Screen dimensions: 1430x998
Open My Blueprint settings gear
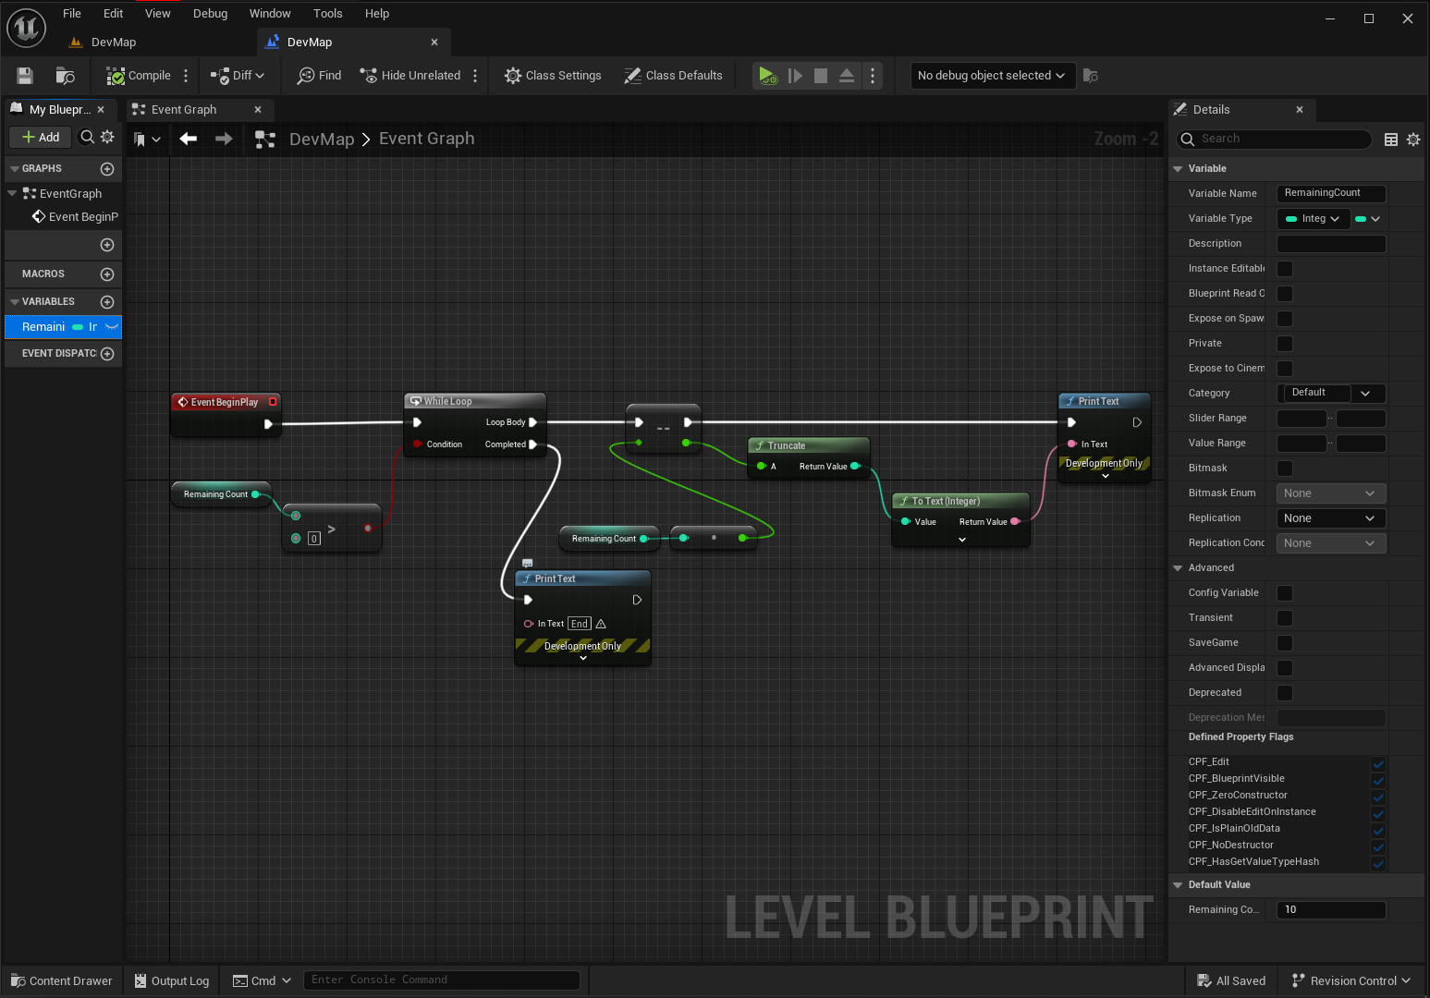tap(107, 137)
